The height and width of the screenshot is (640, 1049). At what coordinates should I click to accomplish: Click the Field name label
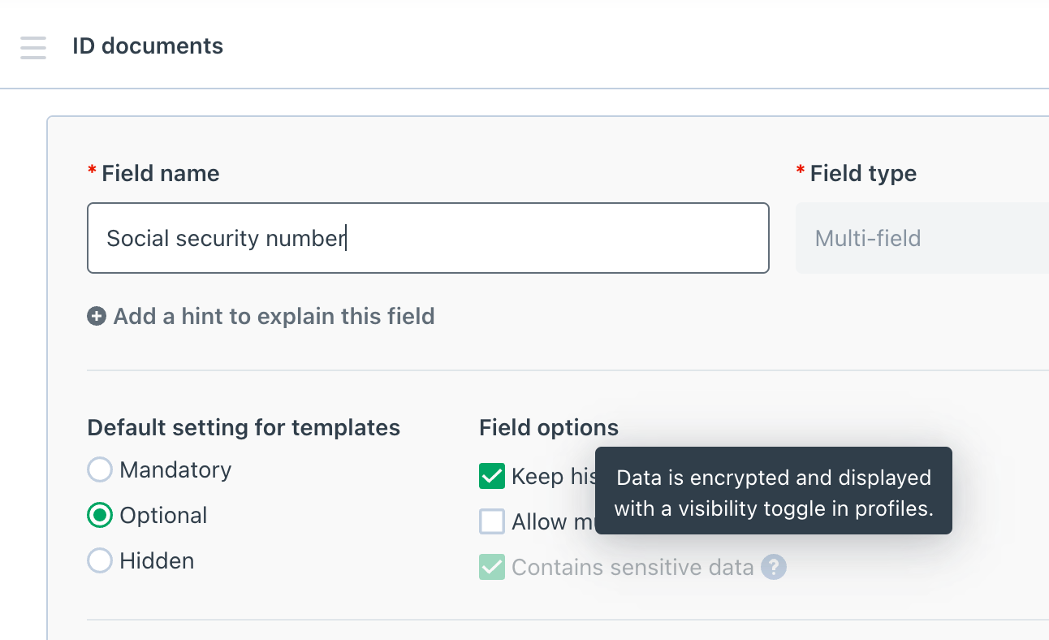tap(161, 174)
